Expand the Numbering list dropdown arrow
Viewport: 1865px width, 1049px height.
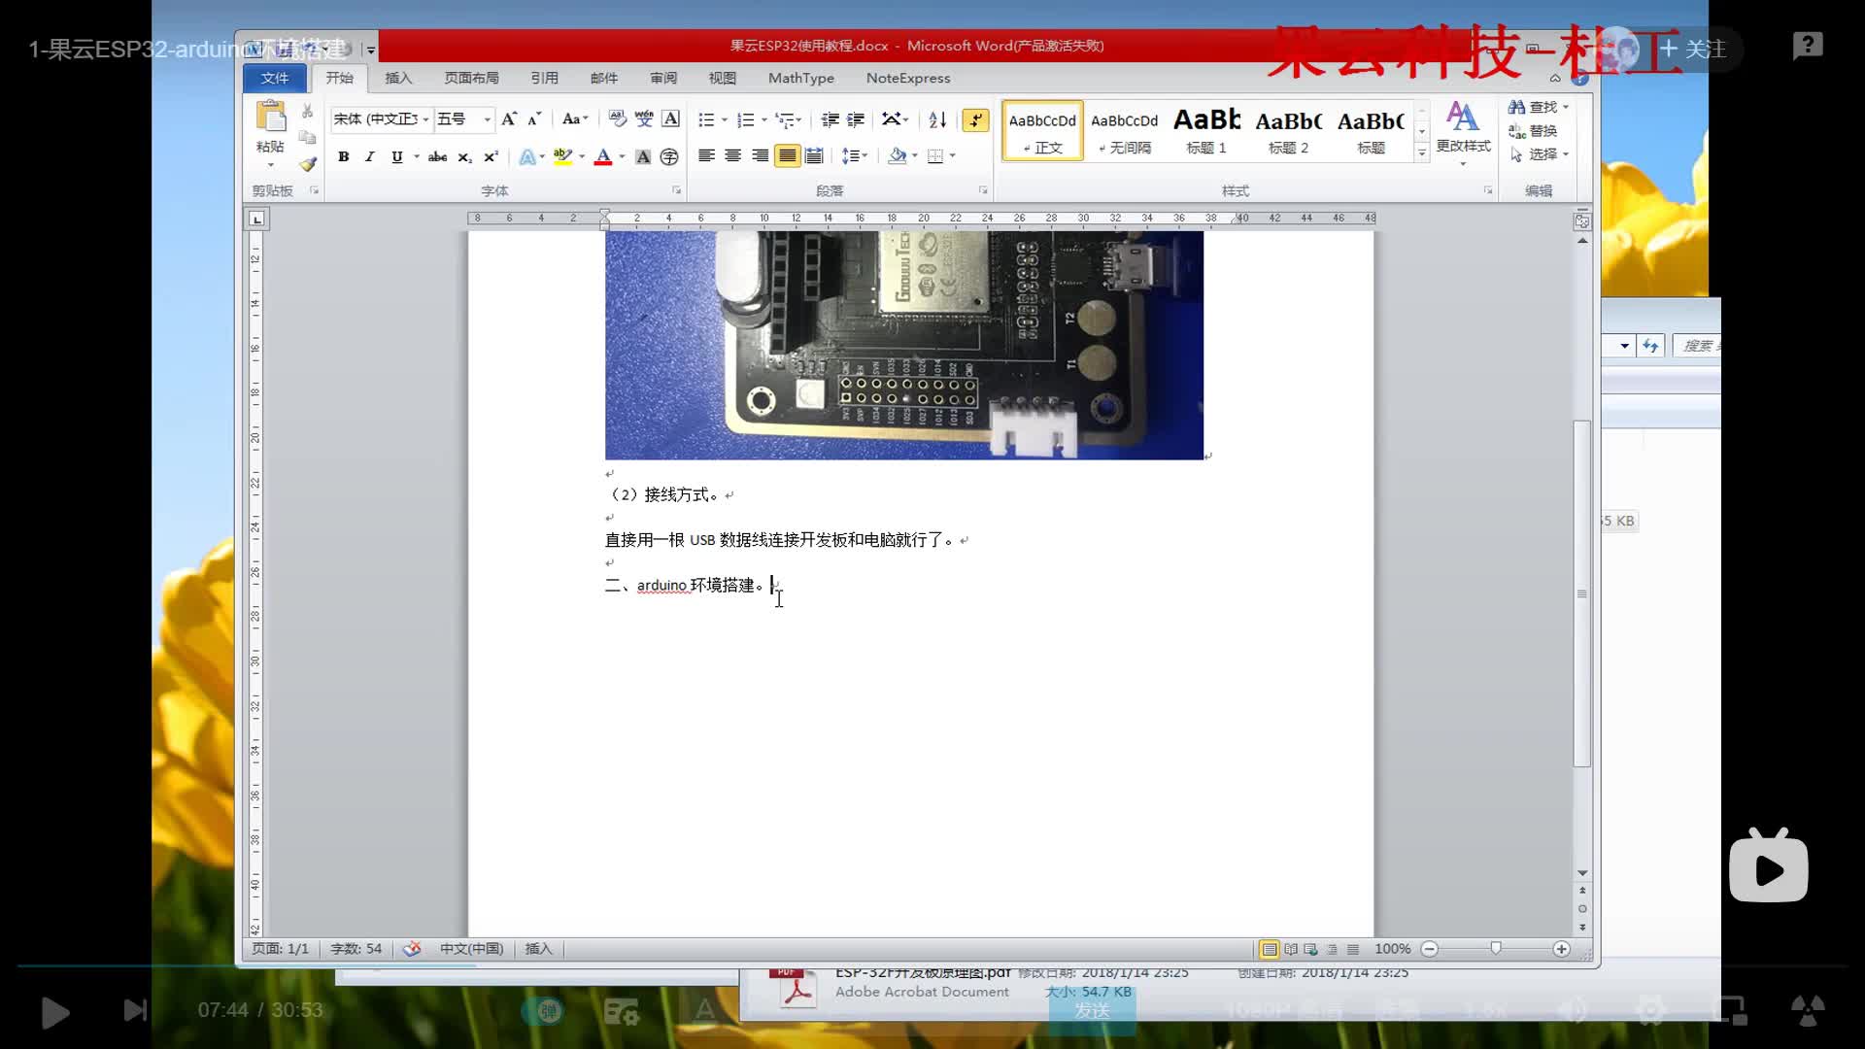click(764, 120)
